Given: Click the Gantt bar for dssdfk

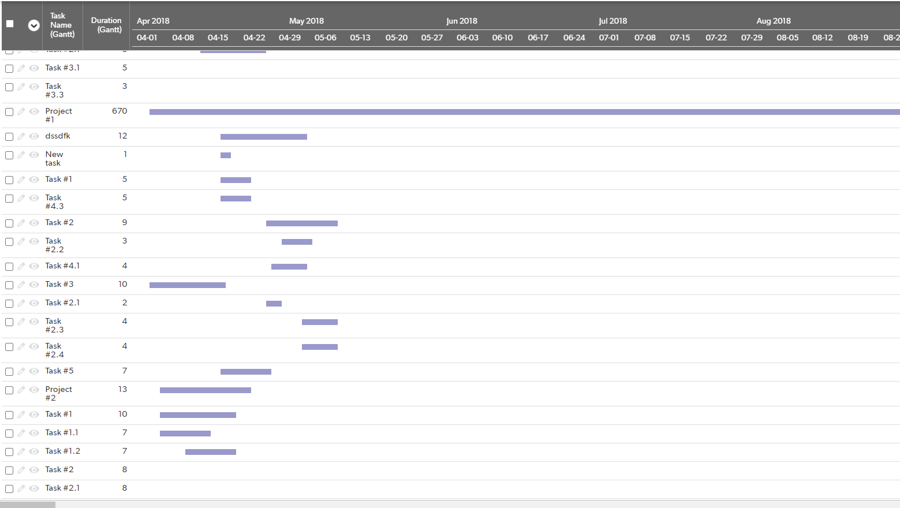Looking at the screenshot, I should tap(263, 136).
